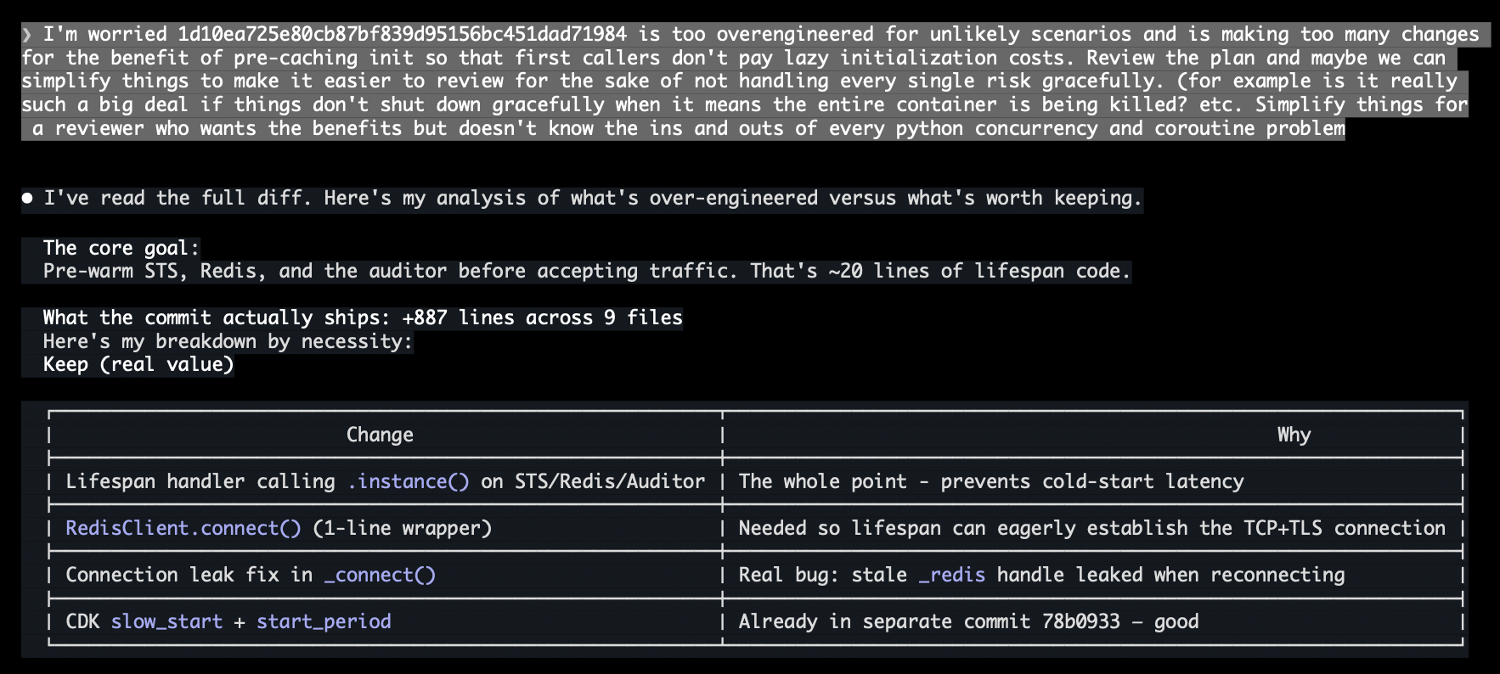
Task: Click the "Why" table column header
Action: 1294,435
